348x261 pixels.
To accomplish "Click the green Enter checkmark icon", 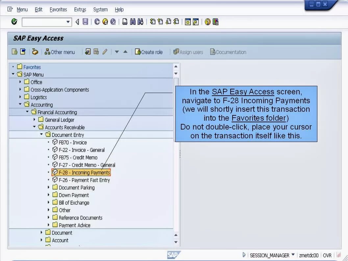I will [x=14, y=21].
